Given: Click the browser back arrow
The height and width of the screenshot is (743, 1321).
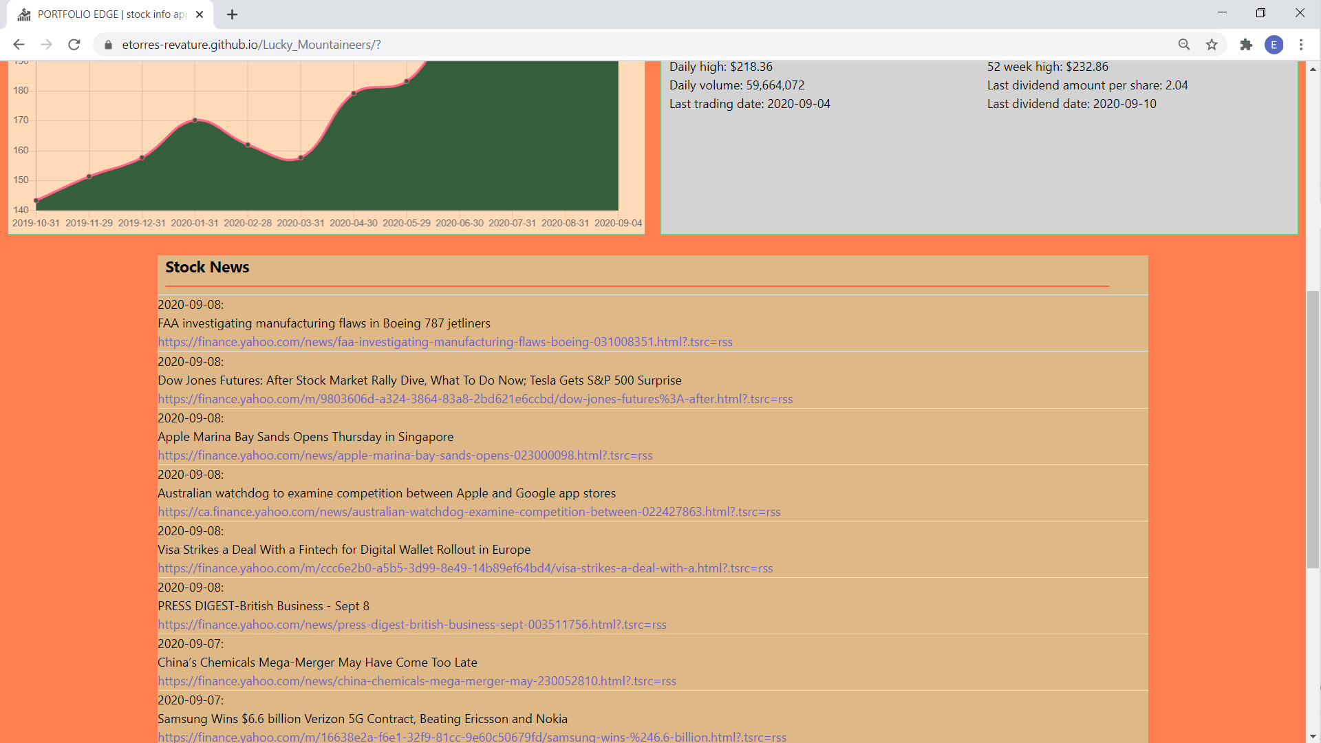Looking at the screenshot, I should click(19, 45).
